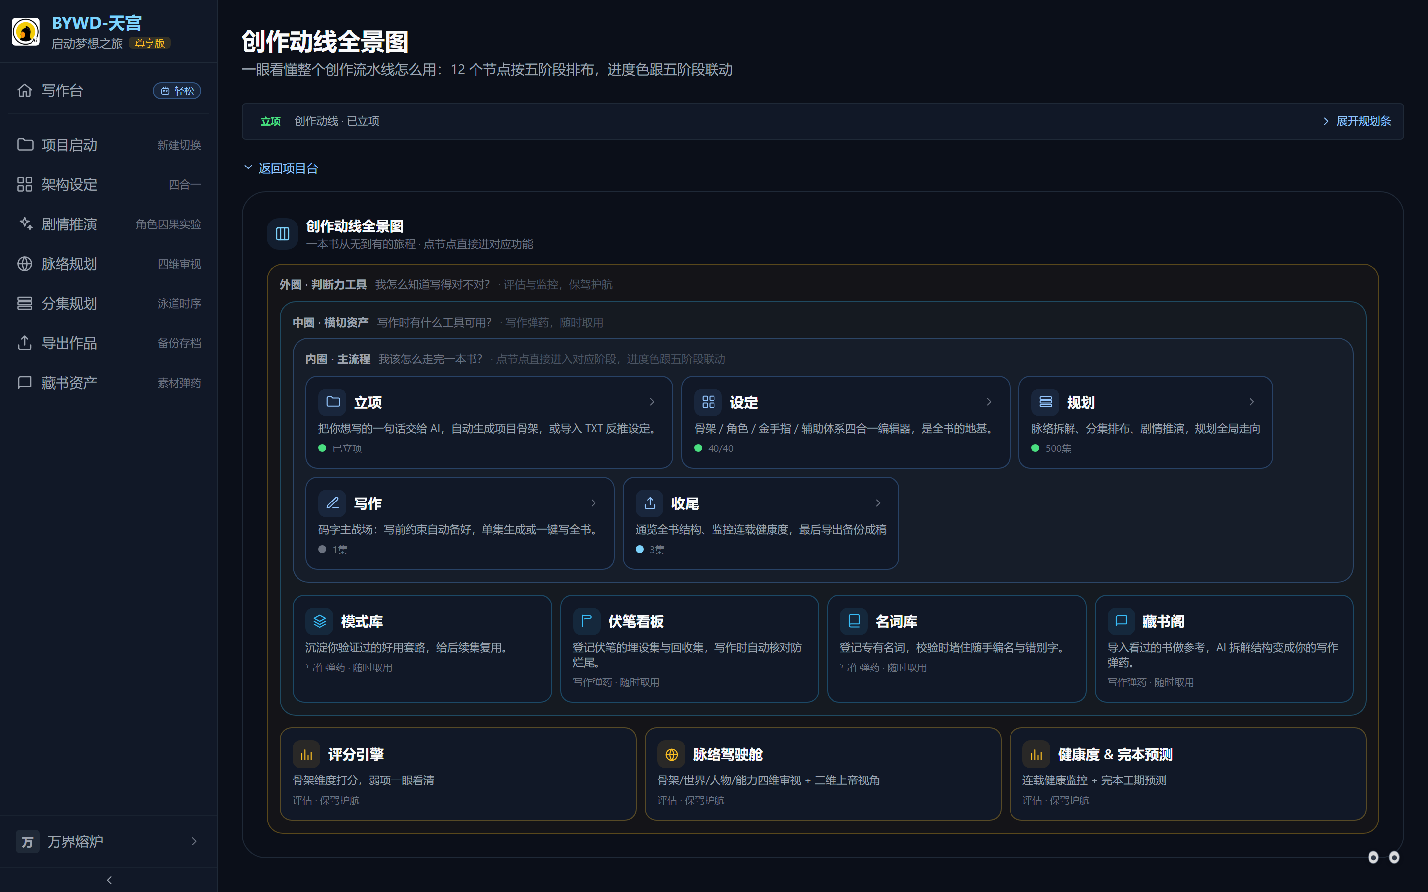The image size is (1428, 892).
Task: Click the chevron on the 立项 card
Action: coord(652,402)
